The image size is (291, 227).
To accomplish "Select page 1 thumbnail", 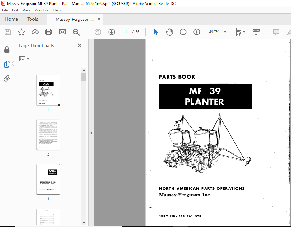I will 48,90.
